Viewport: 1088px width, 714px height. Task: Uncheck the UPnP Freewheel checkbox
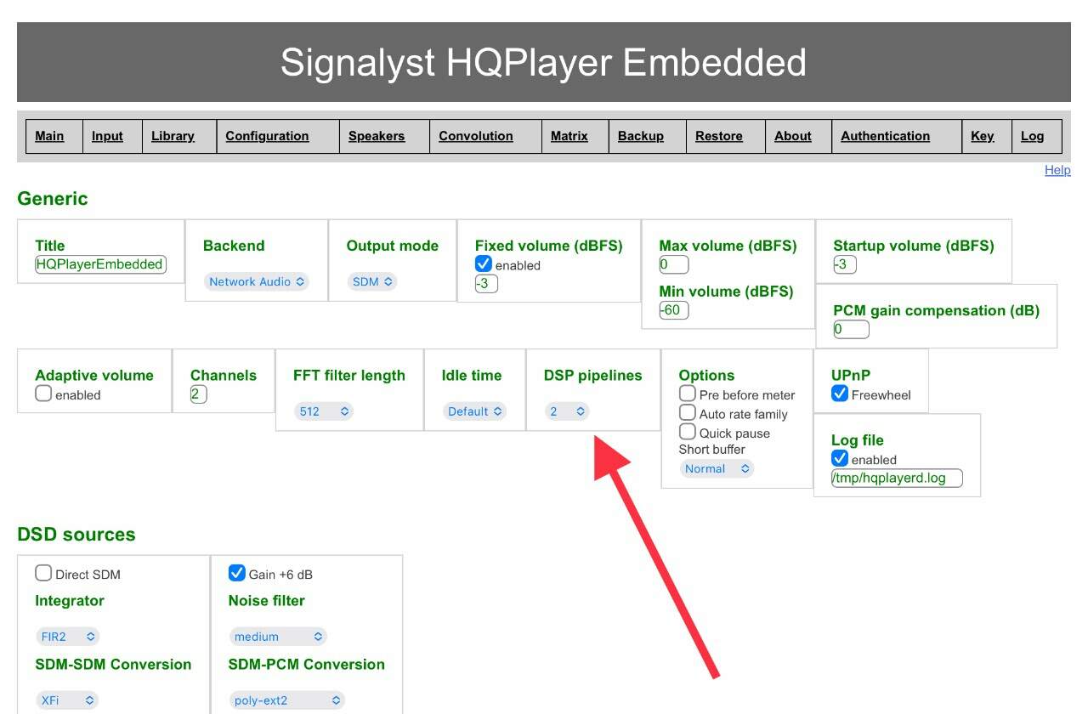click(x=840, y=394)
